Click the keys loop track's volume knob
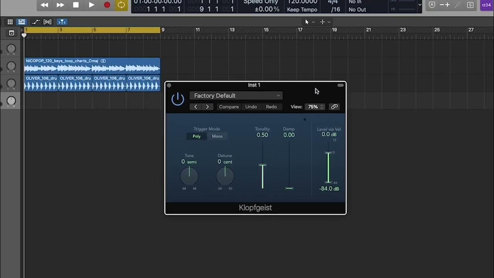Image resolution: width=494 pixels, height=278 pixels. (x=11, y=66)
